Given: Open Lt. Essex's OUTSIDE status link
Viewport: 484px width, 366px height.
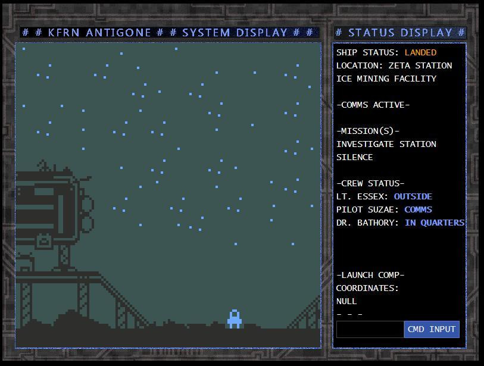Looking at the screenshot, I should pyautogui.click(x=413, y=196).
